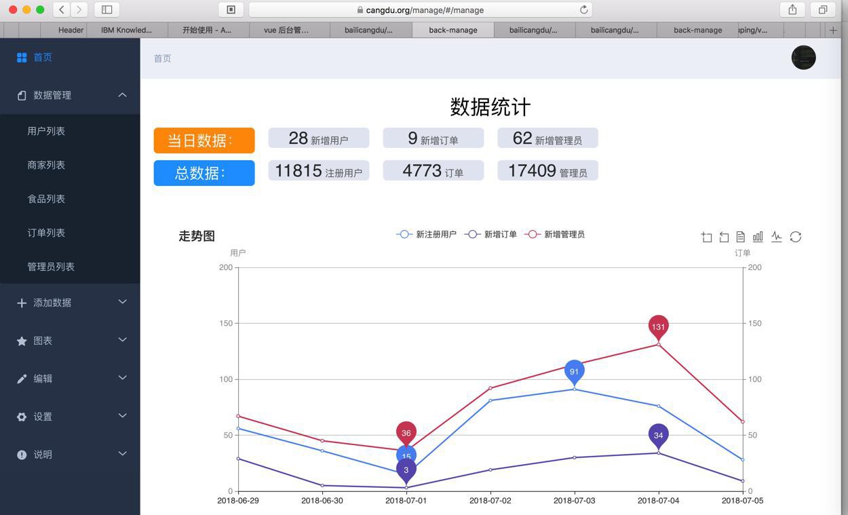Open 用户列表 in sidebar
This screenshot has width=848, height=515.
pos(70,131)
